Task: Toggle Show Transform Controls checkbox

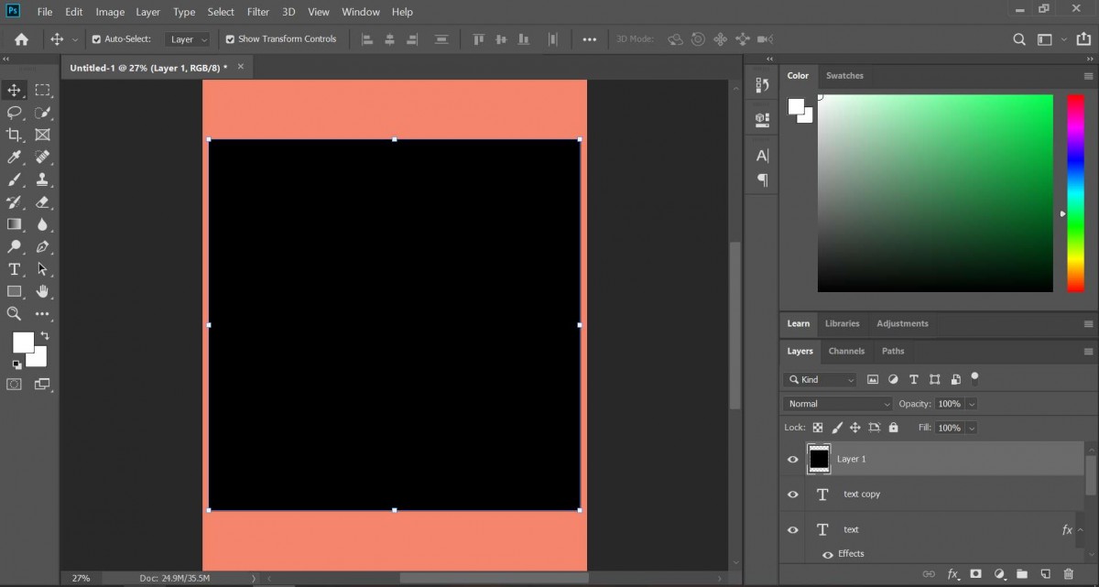Action: click(x=230, y=39)
